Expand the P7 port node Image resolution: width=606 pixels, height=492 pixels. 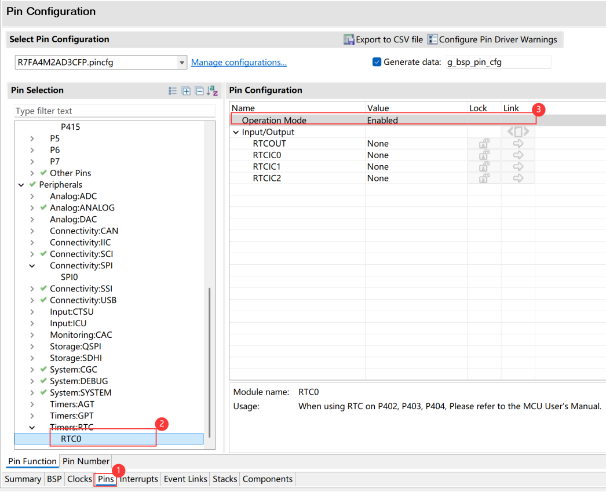pos(32,162)
